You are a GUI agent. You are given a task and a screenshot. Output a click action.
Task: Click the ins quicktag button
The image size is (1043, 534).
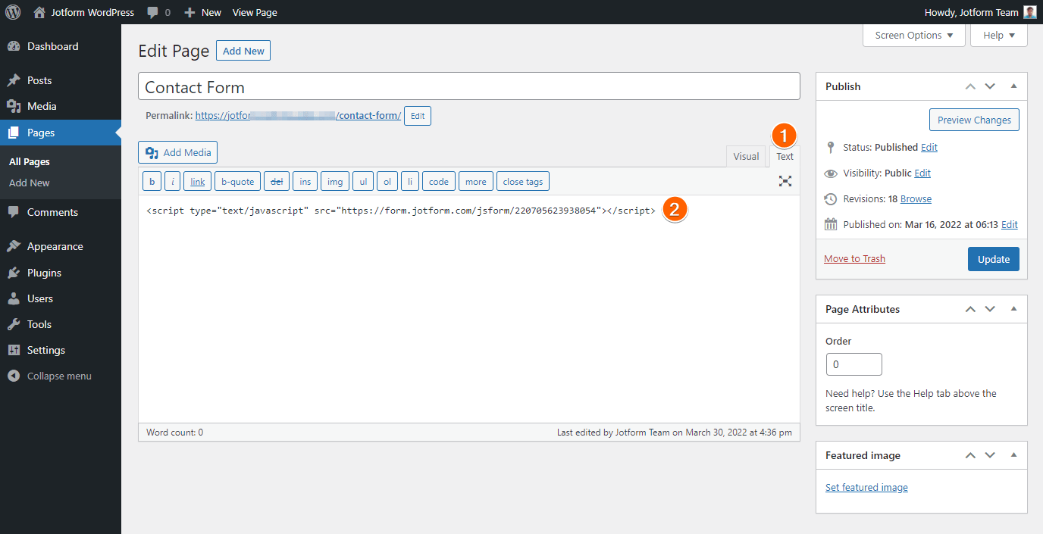click(305, 182)
